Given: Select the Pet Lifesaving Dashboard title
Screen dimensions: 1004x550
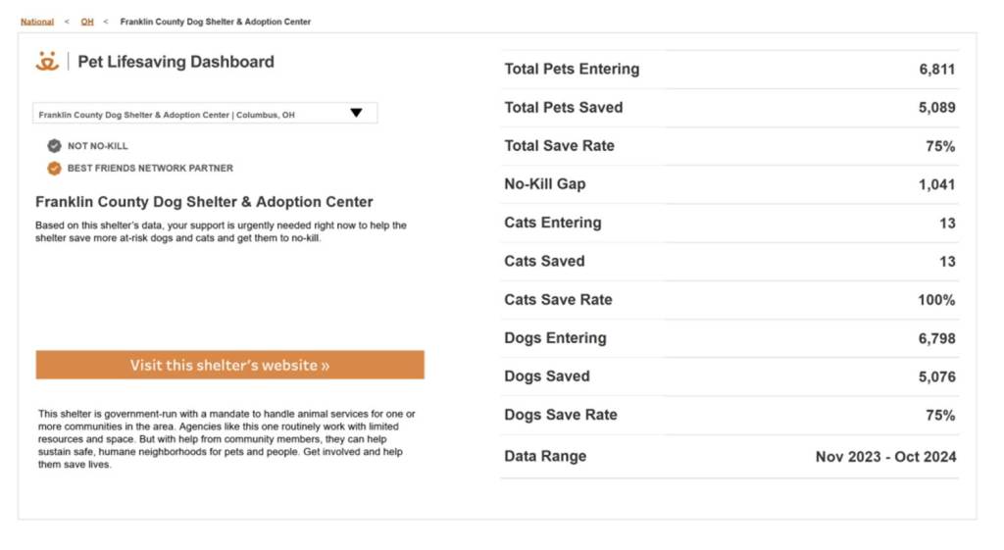Looking at the screenshot, I should (x=176, y=62).
